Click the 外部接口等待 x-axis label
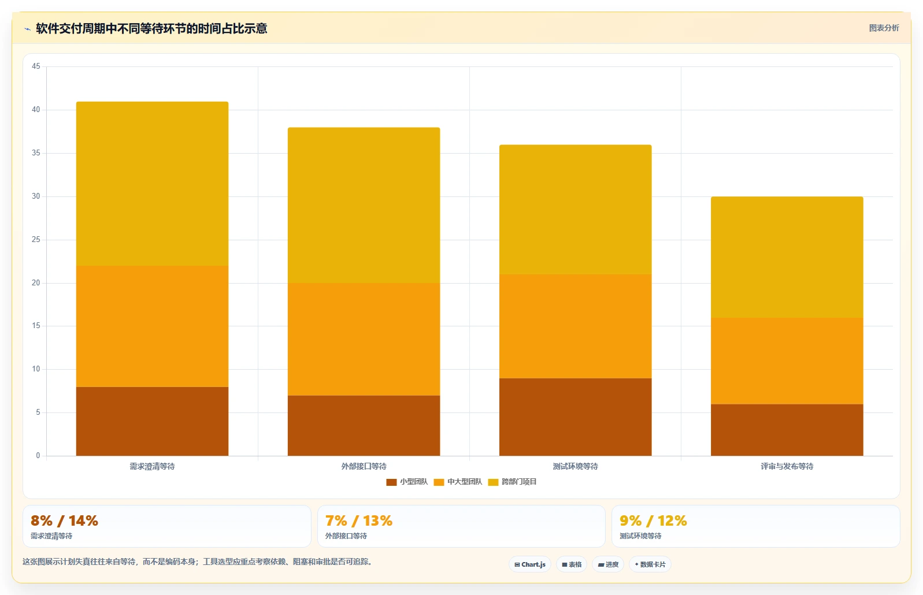Viewport: 923px width, 595px height. click(364, 466)
